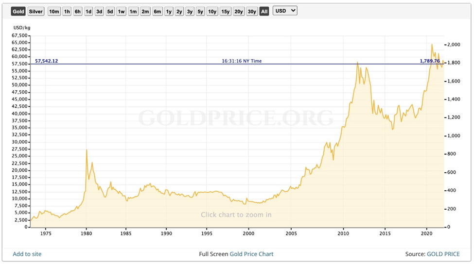This screenshot has width=474, height=265.
Task: Select the Gold metal toggle
Action: [18, 11]
